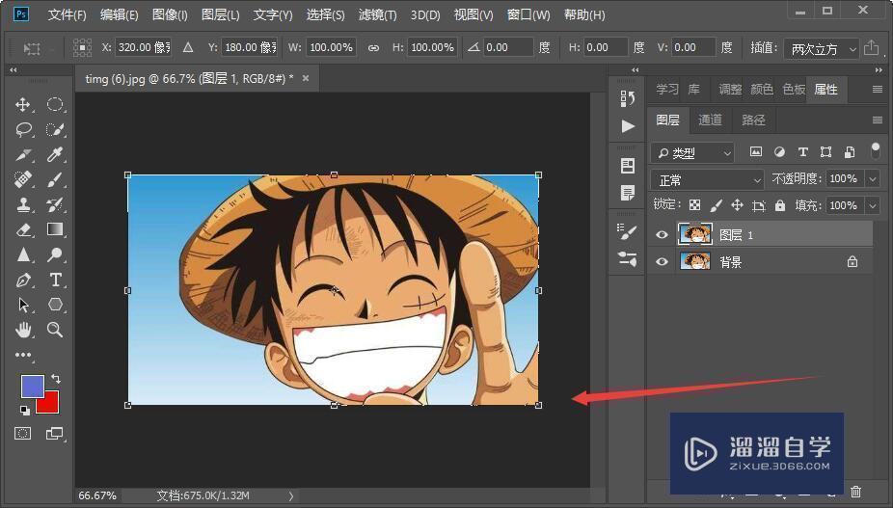Expand status bar info arrow
The image size is (893, 508).
tap(291, 496)
